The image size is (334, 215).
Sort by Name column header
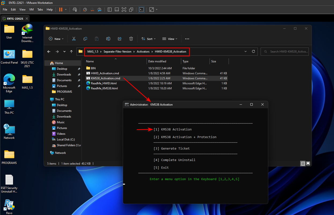click(115, 61)
